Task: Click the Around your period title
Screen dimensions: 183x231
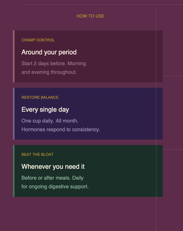Action: click(x=49, y=52)
